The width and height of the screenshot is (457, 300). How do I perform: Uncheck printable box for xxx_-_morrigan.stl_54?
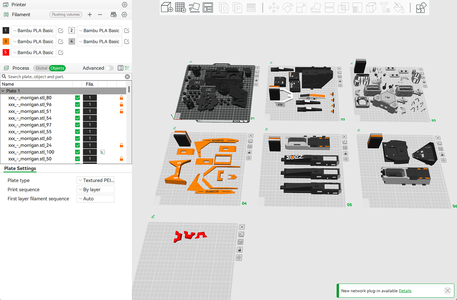tap(77, 118)
